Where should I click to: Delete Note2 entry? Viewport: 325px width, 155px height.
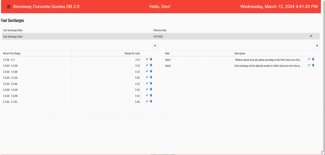tap(313, 65)
